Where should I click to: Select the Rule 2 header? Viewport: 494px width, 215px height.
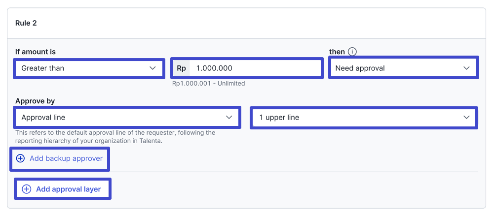click(26, 23)
